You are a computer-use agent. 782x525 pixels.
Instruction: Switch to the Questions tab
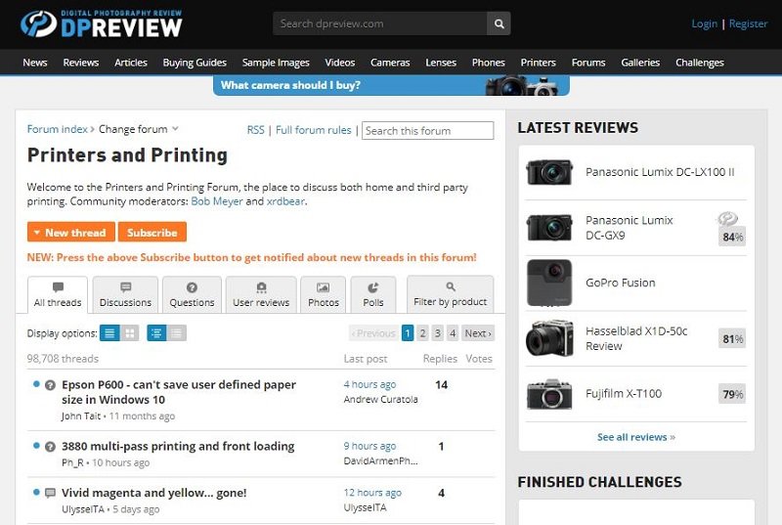coord(192,294)
